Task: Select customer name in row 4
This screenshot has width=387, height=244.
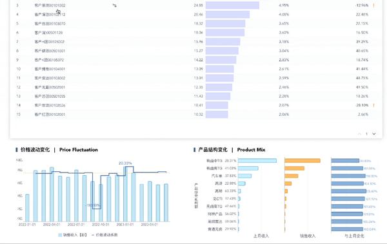Action: pos(50,15)
